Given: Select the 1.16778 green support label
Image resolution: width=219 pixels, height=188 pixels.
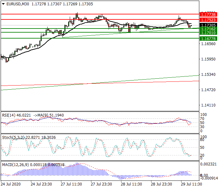Looking at the screenshot, I should pyautogui.click(x=208, y=39).
